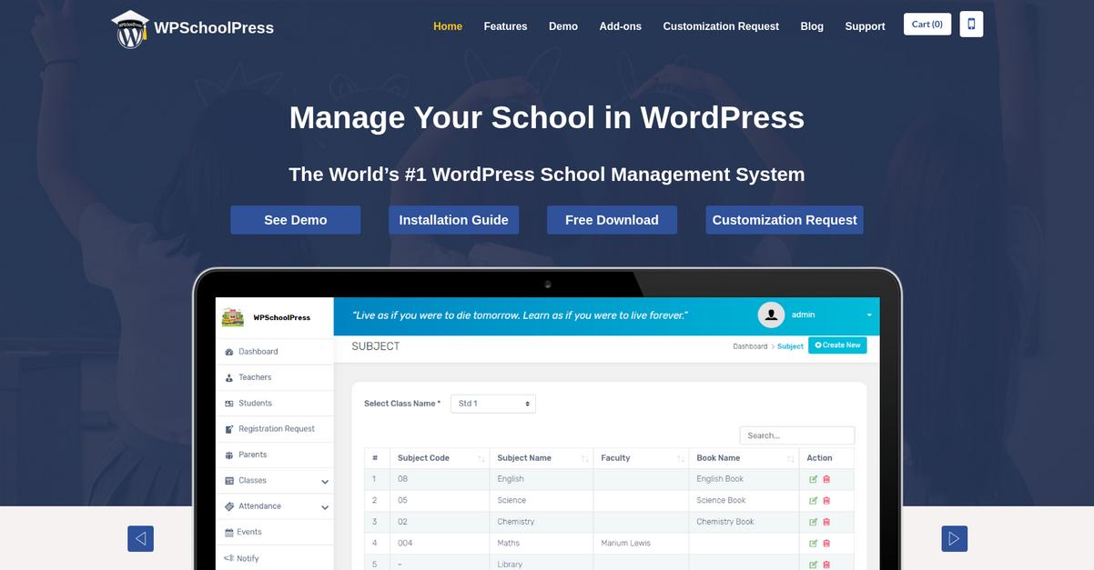Click the Students sidebar icon
Screen dimensions: 1094x570
[229, 403]
